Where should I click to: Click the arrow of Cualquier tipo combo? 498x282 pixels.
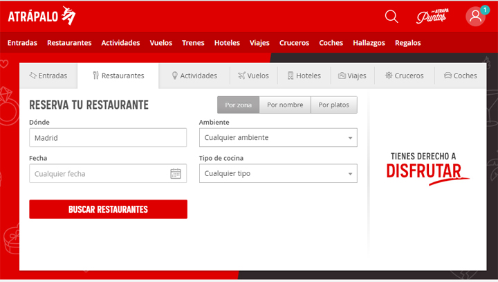[x=350, y=174]
